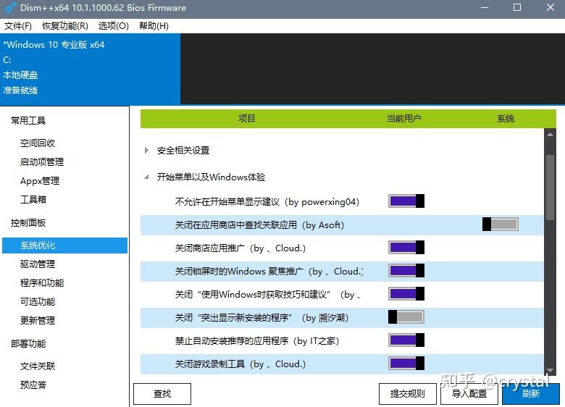The height and width of the screenshot is (407, 565).
Task: Click the vertical scrollbar thumb
Action: [x=550, y=188]
